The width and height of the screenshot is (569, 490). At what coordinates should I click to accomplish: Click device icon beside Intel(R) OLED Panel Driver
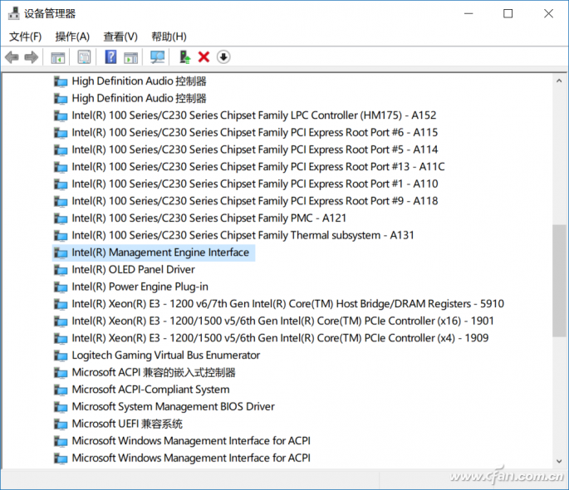(x=61, y=270)
